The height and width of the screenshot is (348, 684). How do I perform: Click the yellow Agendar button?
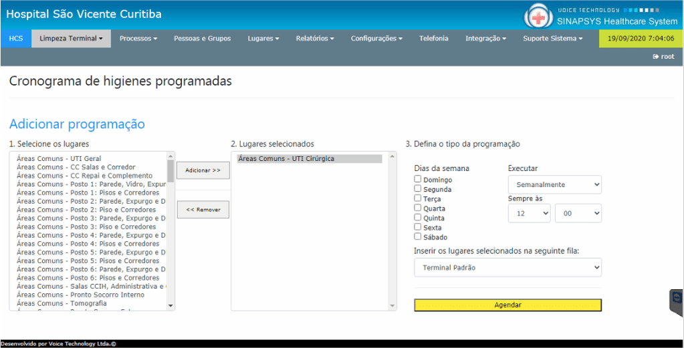coord(507,305)
